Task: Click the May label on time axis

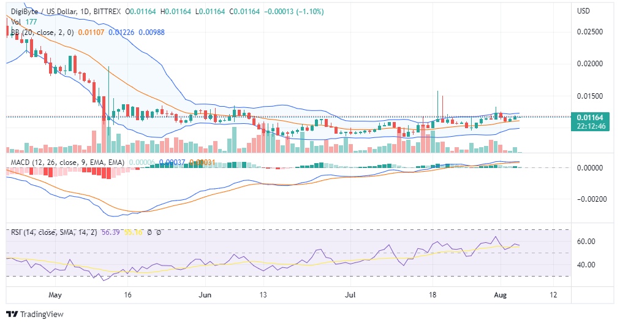Action: click(x=55, y=295)
